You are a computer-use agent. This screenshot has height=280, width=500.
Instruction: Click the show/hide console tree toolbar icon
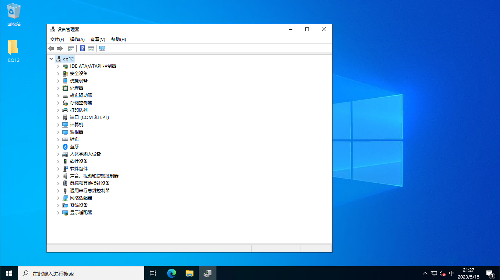[71, 48]
